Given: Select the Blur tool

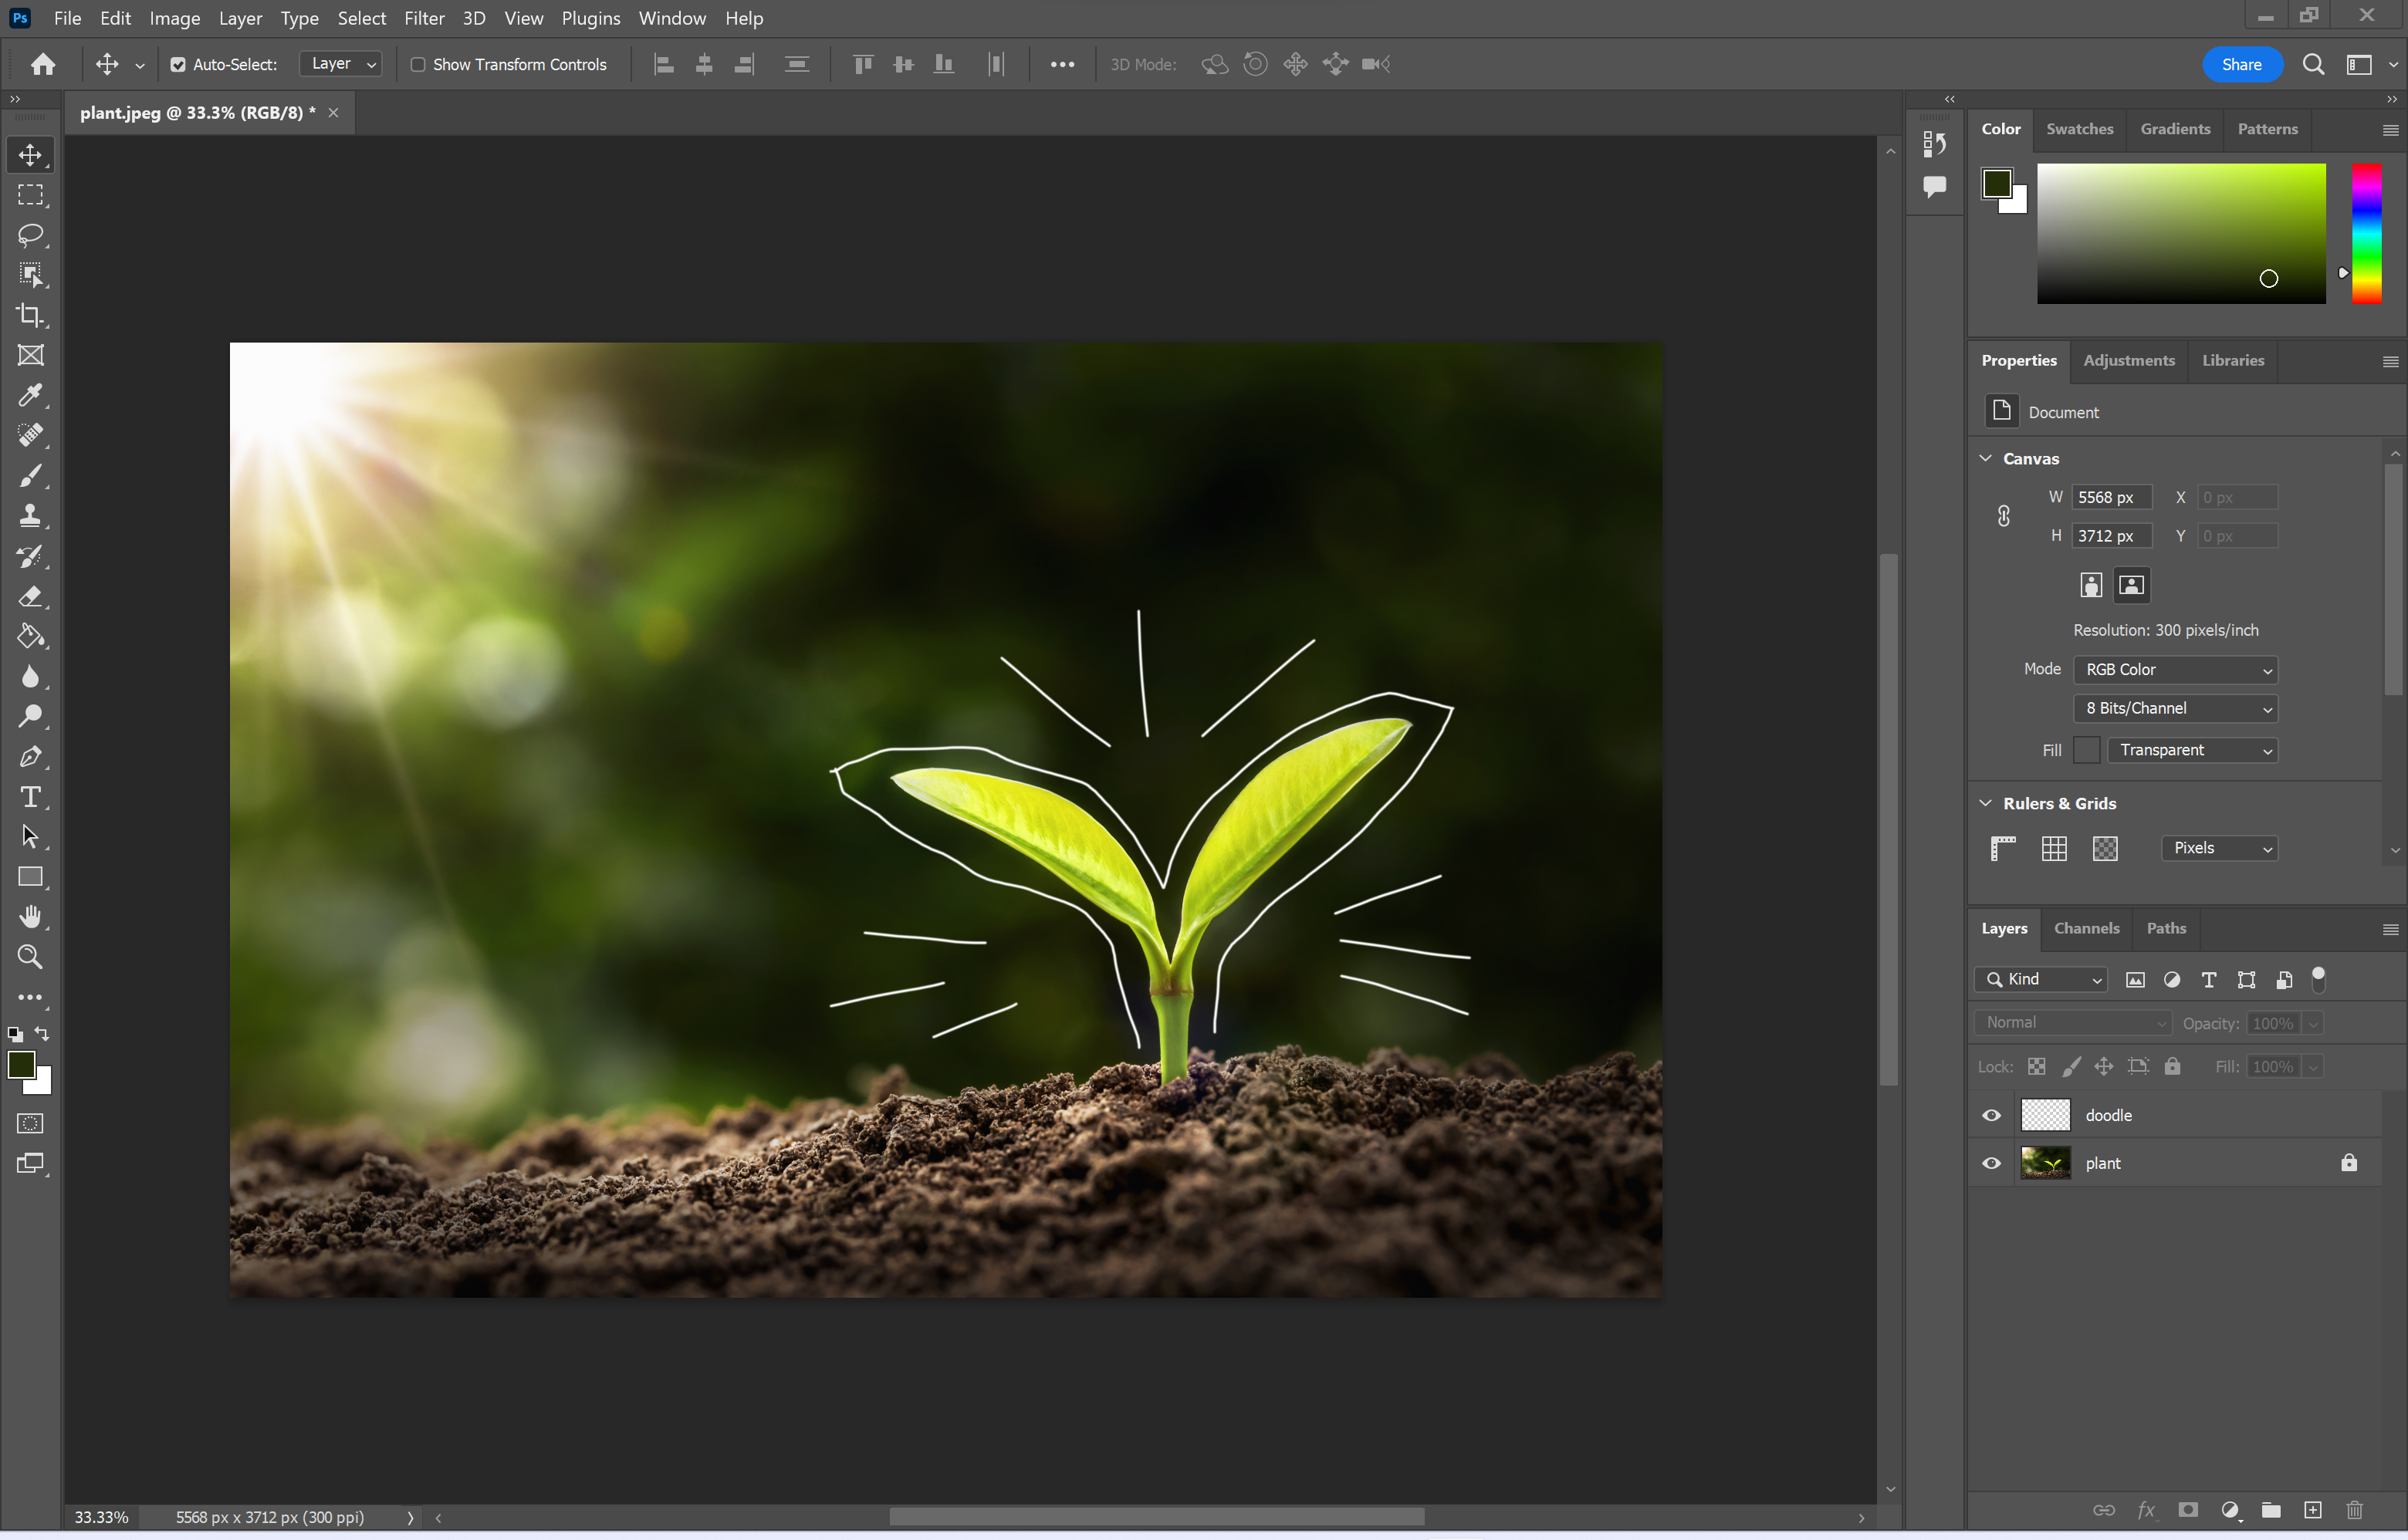Looking at the screenshot, I should pos(30,677).
